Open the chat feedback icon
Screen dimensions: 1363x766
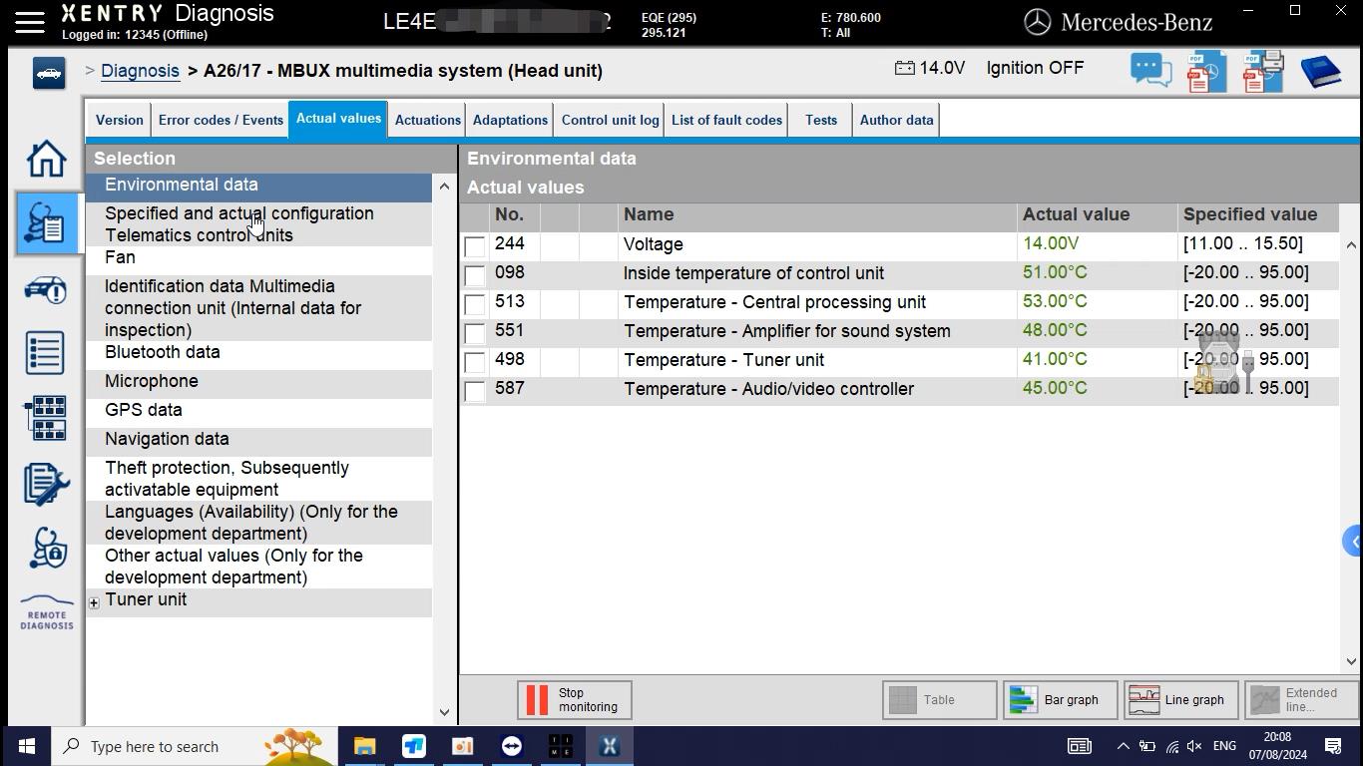[1150, 71]
